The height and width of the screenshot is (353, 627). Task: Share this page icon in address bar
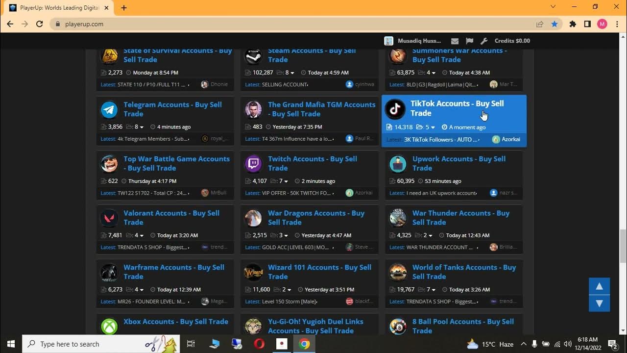pos(540,24)
